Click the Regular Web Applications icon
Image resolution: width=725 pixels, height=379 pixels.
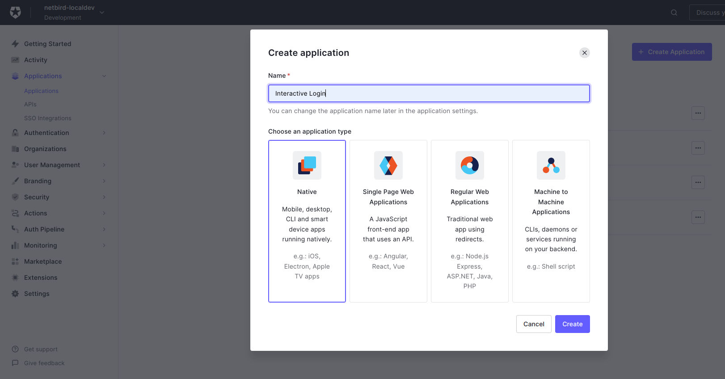[x=470, y=165]
